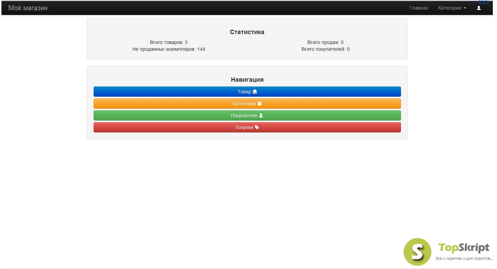Open the orange Категории button
Viewport: 497px width, 269px height.
coord(247,103)
